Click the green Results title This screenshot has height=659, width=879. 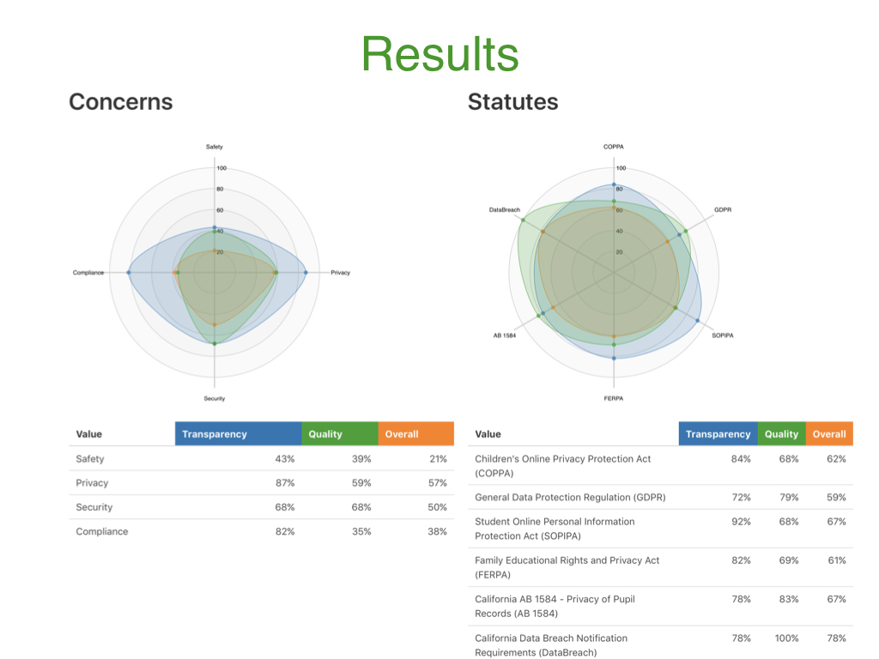[439, 54]
